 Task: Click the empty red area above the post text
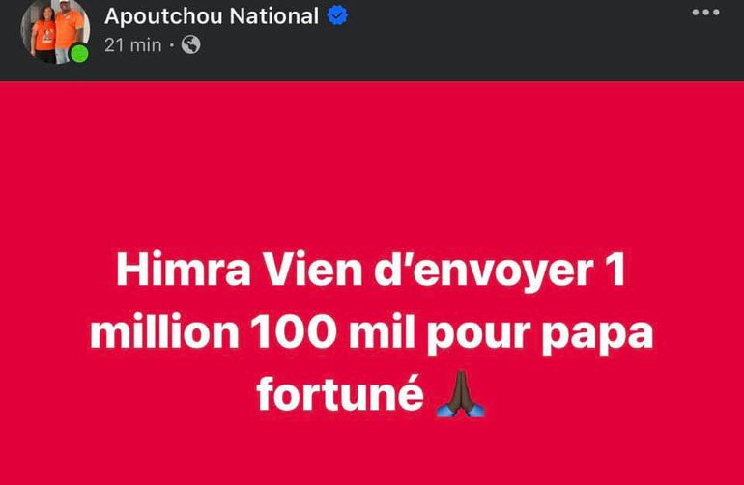[x=372, y=164]
